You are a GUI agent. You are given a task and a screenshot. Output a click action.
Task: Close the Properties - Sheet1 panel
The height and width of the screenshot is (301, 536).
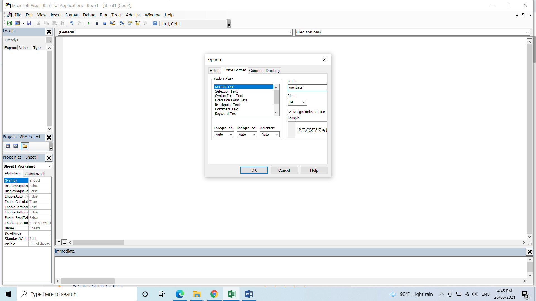[x=49, y=158]
